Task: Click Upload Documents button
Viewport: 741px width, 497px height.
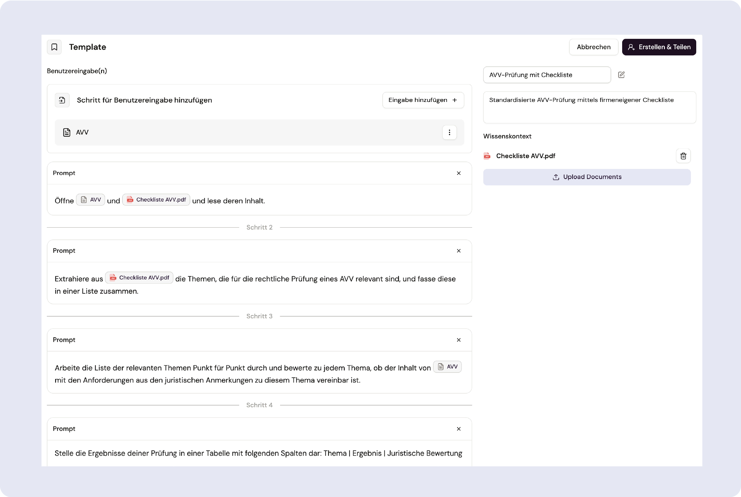Action: 587,177
